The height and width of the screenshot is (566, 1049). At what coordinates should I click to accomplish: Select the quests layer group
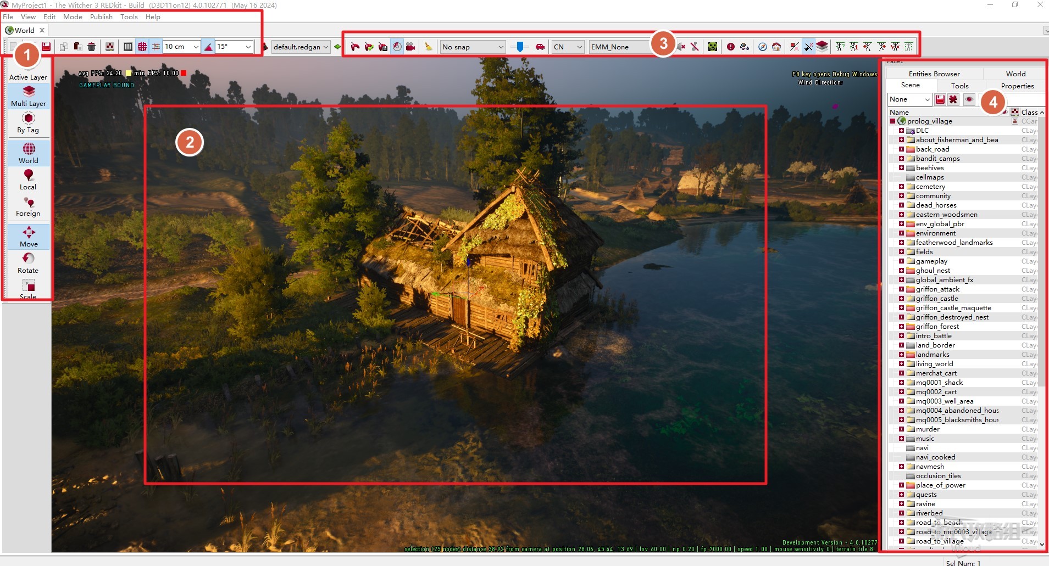pyautogui.click(x=926, y=495)
